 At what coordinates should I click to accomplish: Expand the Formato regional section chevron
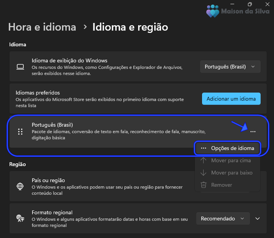(258, 218)
